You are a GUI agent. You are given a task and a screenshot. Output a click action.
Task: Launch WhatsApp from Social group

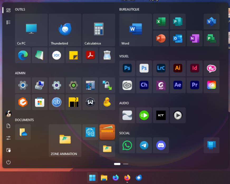(x=127, y=145)
